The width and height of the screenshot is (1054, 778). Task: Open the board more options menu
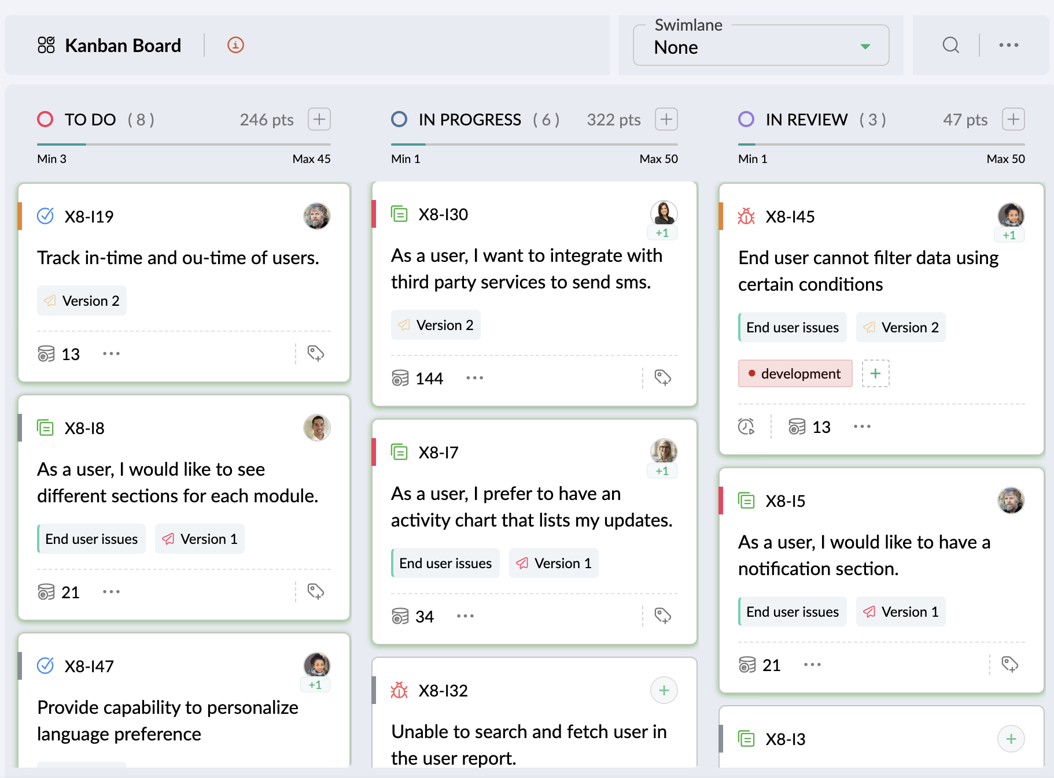[x=1008, y=45]
